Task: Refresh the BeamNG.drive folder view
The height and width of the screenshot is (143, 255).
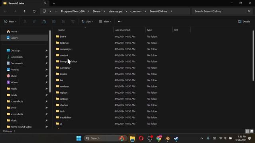Action: click(x=34, y=12)
